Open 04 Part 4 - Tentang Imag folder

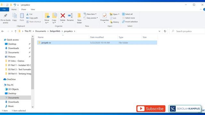tap(20, 74)
